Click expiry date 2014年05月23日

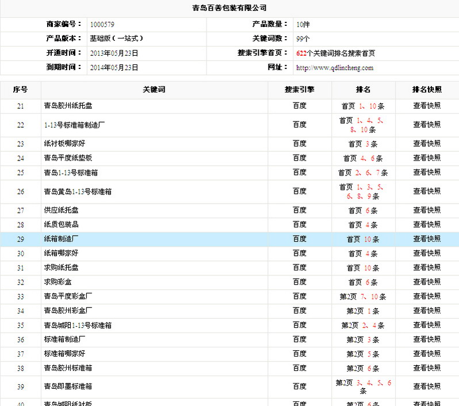click(x=114, y=68)
